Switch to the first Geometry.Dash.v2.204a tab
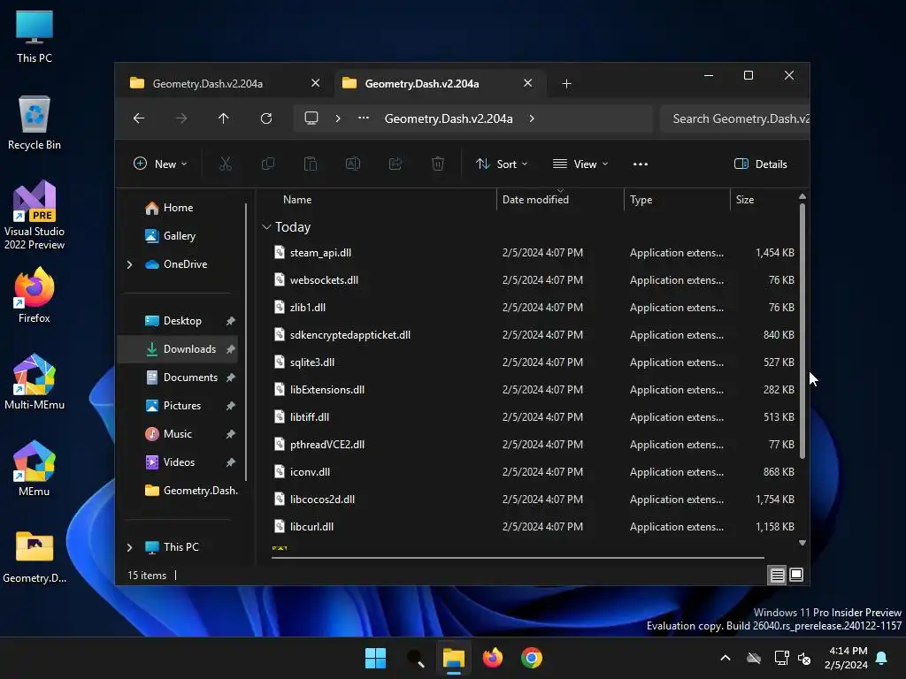 [x=208, y=84]
